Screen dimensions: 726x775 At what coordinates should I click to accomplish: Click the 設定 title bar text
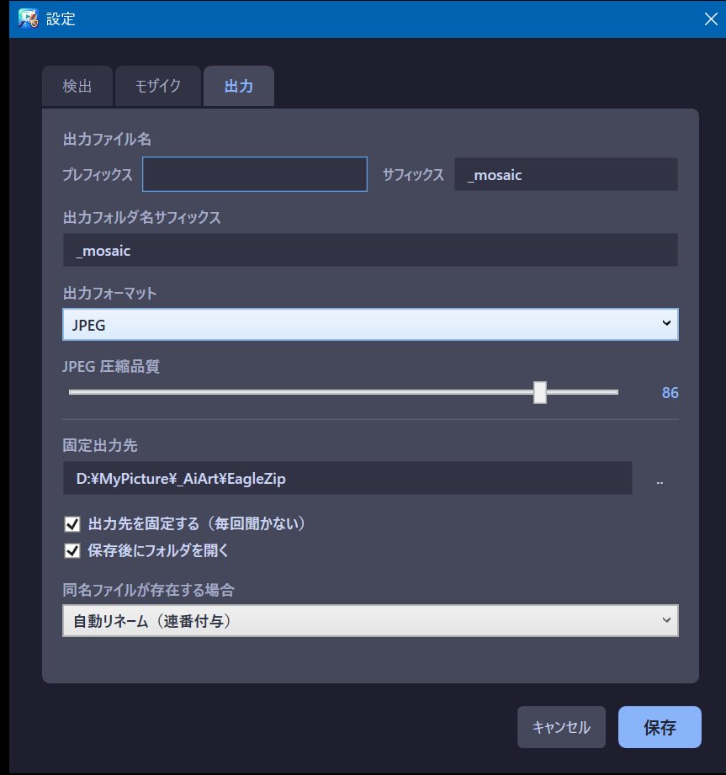(61, 19)
